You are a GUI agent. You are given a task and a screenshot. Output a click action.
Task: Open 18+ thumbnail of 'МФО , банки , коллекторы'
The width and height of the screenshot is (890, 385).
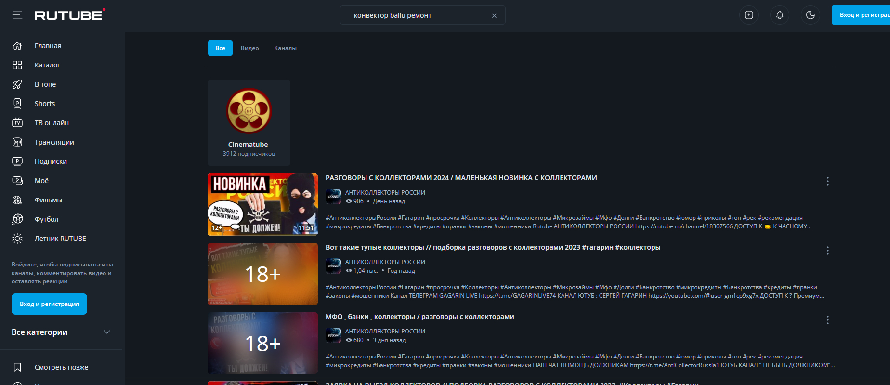pos(262,343)
